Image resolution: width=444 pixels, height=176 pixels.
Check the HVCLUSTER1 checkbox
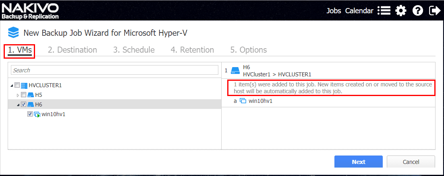(17, 85)
